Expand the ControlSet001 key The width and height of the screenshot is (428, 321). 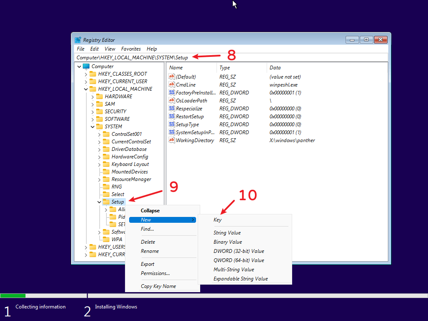click(99, 134)
